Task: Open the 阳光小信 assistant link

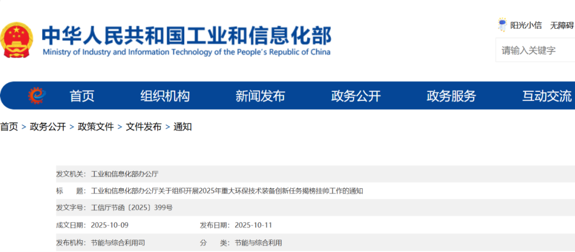Action: pos(526,26)
